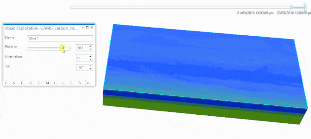Decrease the Orientation value with the down arrow
This screenshot has height=139, width=311.
tap(90, 59)
